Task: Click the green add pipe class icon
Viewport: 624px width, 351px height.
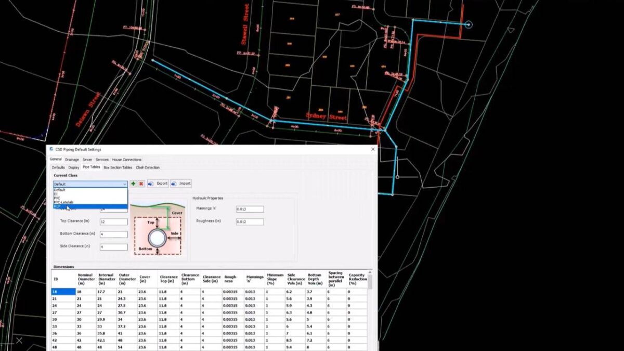Action: pyautogui.click(x=133, y=184)
